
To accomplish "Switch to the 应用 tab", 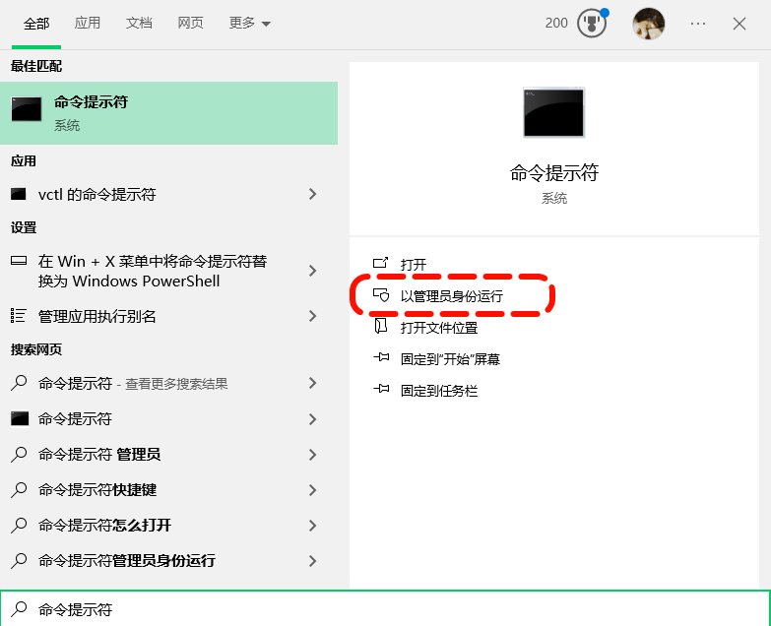I will click(88, 23).
